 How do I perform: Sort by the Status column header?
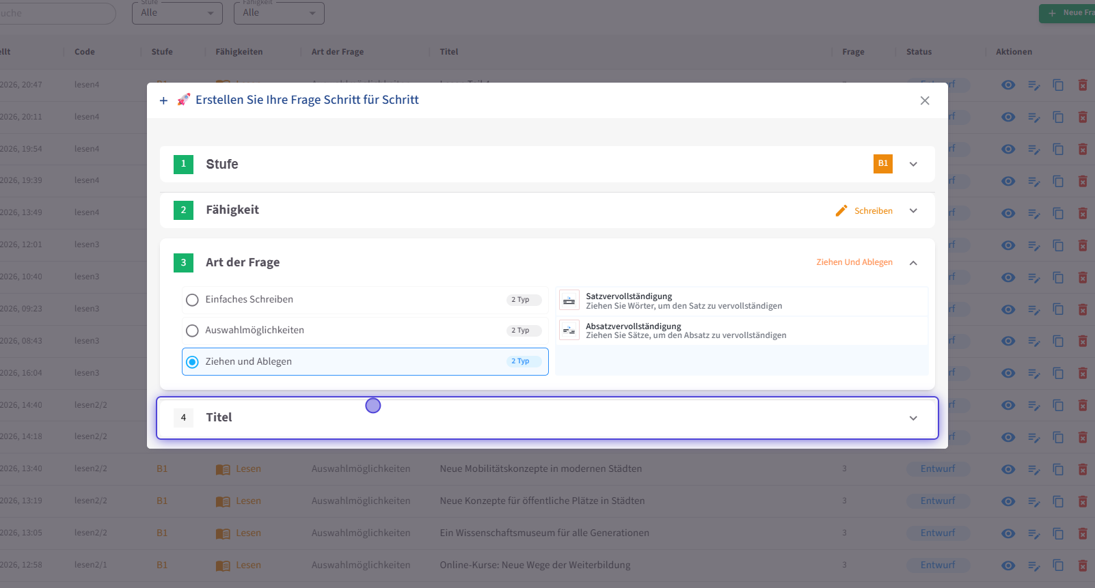point(919,52)
